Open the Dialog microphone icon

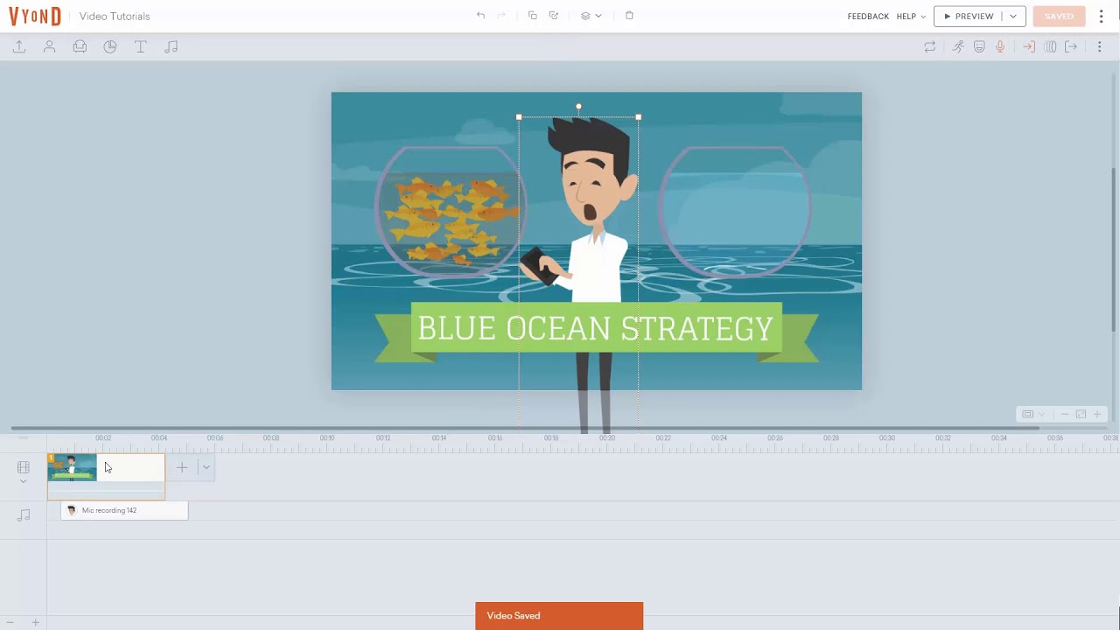1000,47
